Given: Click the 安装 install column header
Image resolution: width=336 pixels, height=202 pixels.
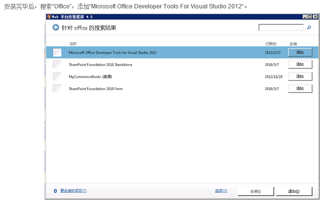Looking at the screenshot, I should 293,44.
